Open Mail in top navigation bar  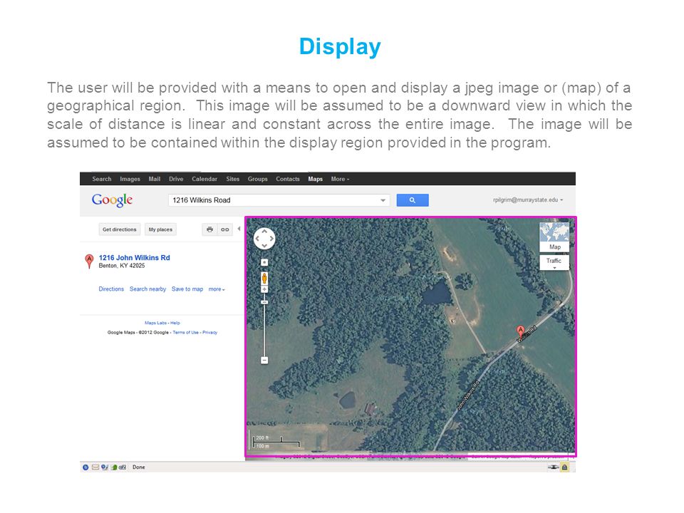click(155, 179)
